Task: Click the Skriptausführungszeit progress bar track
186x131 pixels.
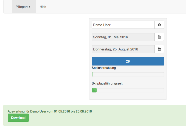Action: coord(128,90)
